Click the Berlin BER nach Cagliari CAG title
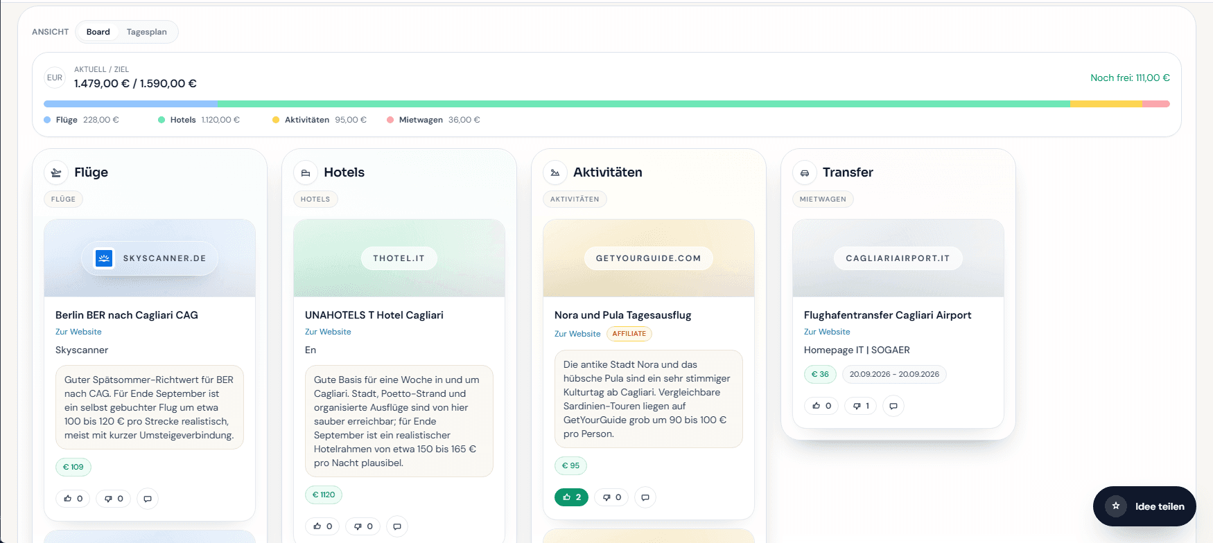Viewport: 1213px width, 543px height. click(127, 315)
